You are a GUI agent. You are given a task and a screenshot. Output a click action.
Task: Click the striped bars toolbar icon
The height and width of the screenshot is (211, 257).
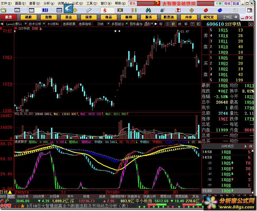click(134, 10)
